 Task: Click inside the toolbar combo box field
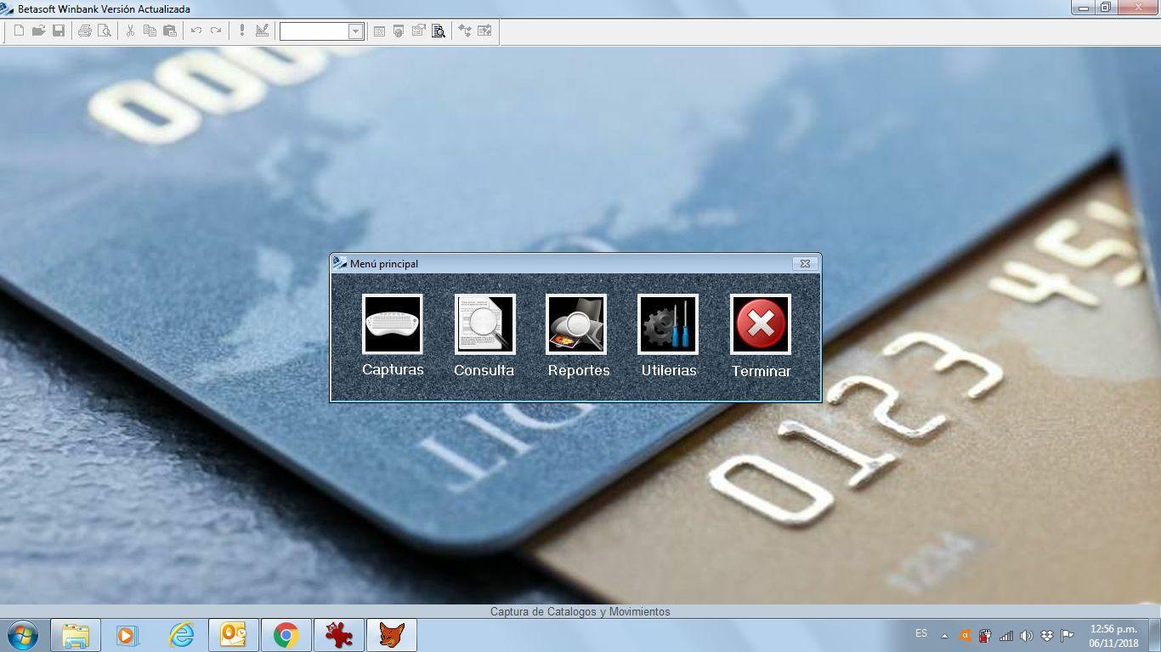[314, 31]
